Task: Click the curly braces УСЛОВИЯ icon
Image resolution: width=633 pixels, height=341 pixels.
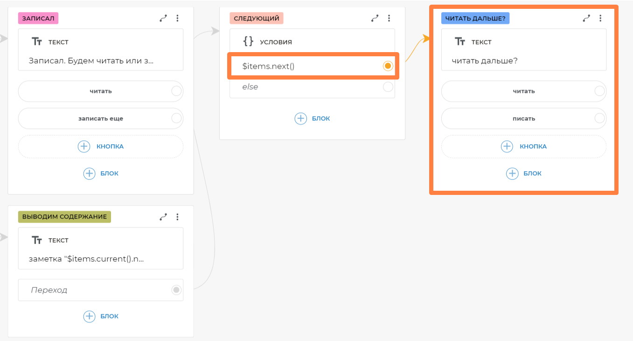Action: tap(249, 41)
